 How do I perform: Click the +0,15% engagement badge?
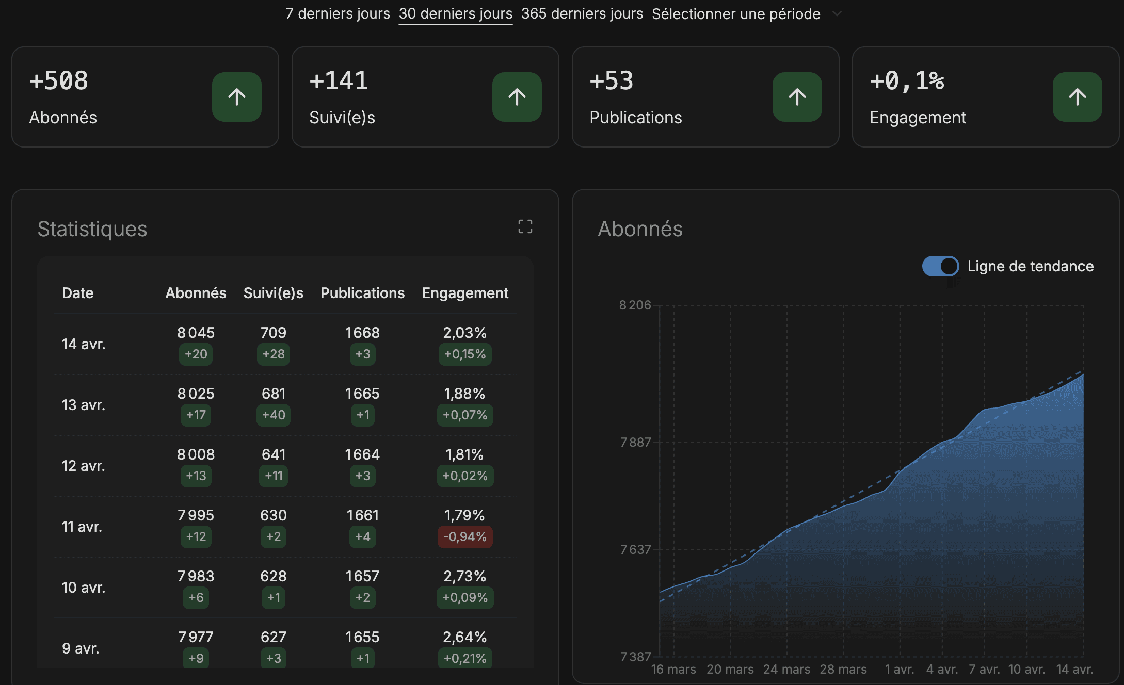pyautogui.click(x=465, y=354)
